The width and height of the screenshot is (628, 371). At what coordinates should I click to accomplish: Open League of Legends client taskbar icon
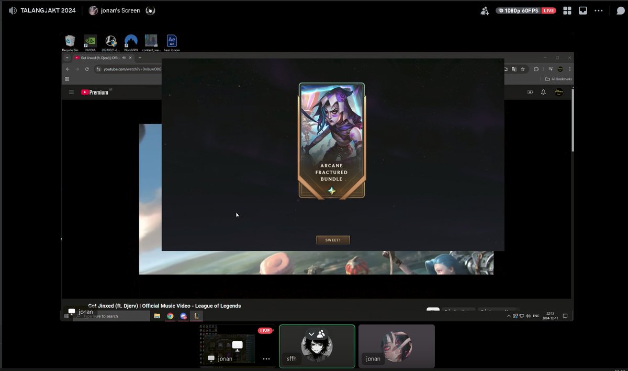pos(196,316)
